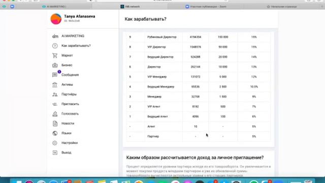Open the Новости page

[68, 124]
